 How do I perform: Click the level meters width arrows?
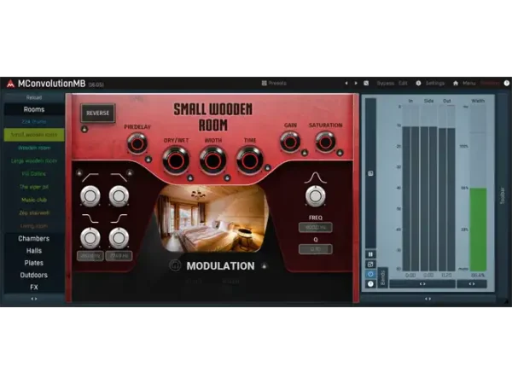pyautogui.click(x=422, y=284)
